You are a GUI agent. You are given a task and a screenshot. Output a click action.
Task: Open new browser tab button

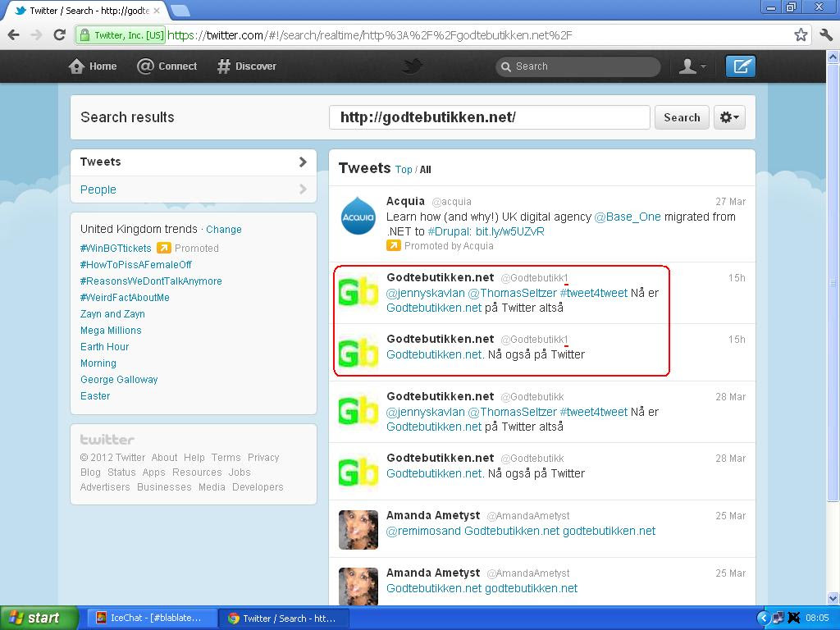tap(180, 10)
